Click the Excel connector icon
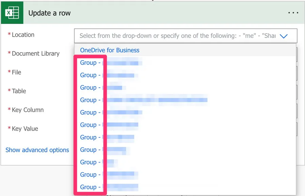This screenshot has width=305, height=196. [12, 13]
